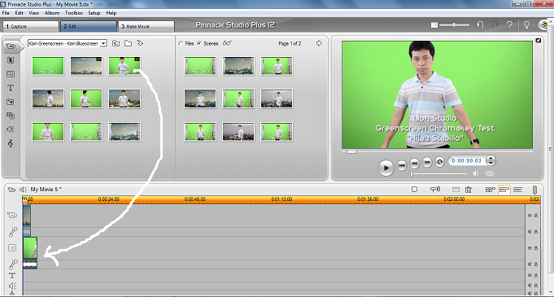Open the Transitions section of the Album
The width and height of the screenshot is (554, 297).
click(x=11, y=60)
